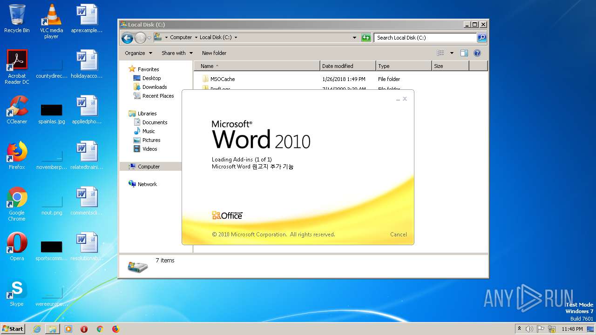This screenshot has width=596, height=335.
Task: Select resolutionab Word document icon
Action: (x=87, y=247)
